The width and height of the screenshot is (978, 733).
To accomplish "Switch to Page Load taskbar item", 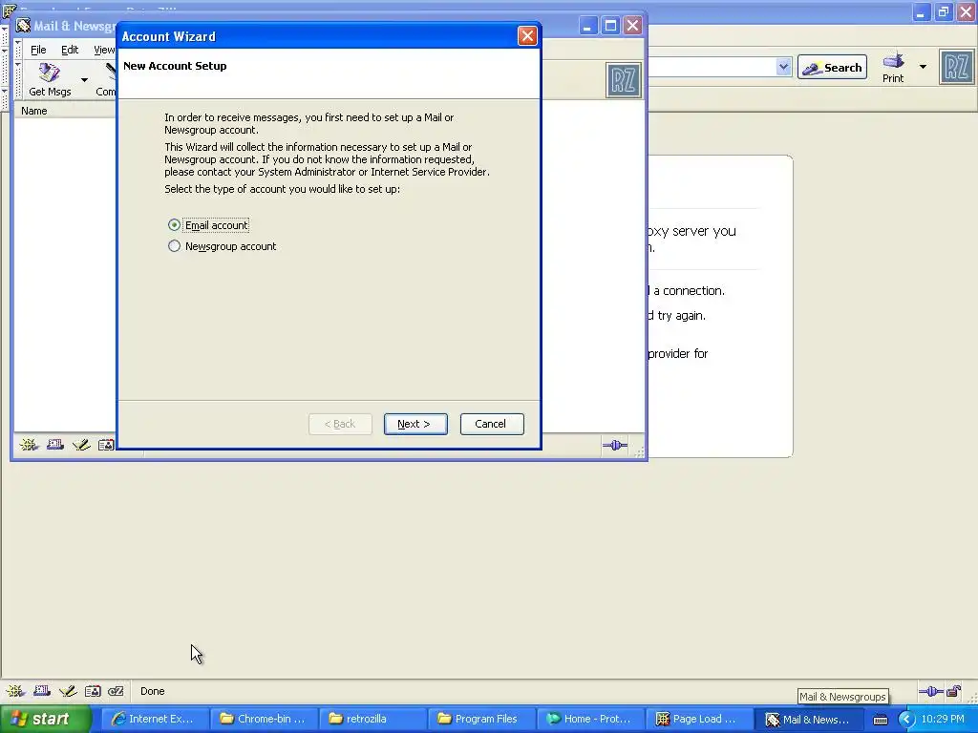I will (698, 719).
